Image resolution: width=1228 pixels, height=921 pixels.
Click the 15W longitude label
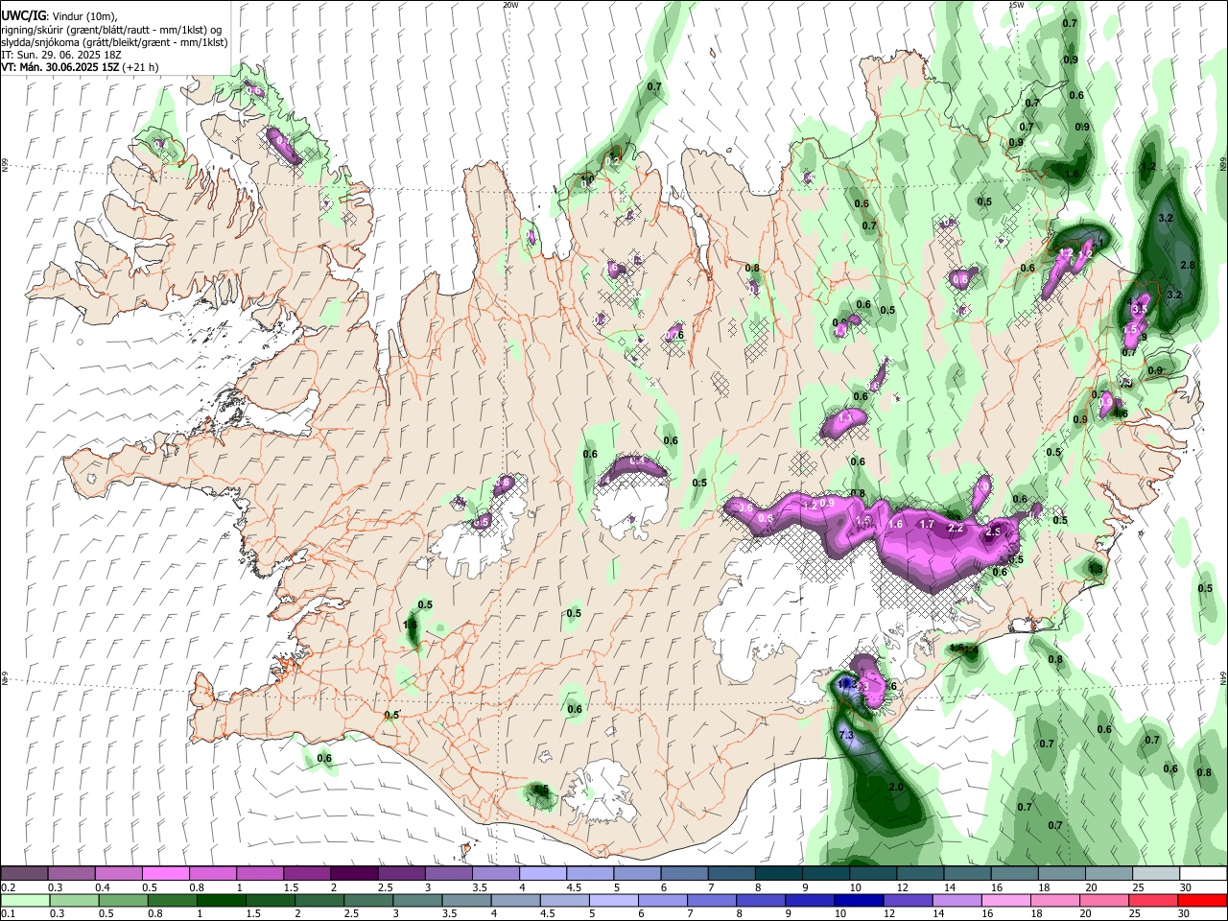pyautogui.click(x=1016, y=5)
